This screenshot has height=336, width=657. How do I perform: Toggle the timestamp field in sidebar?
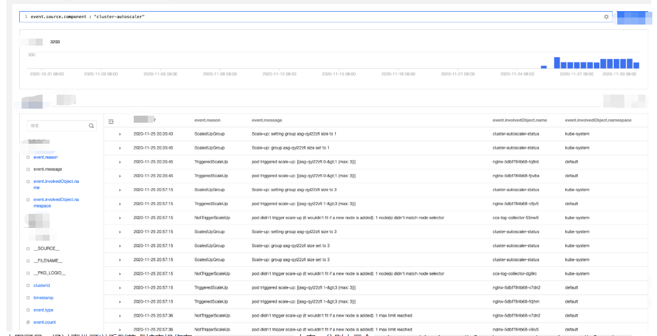[43, 298]
